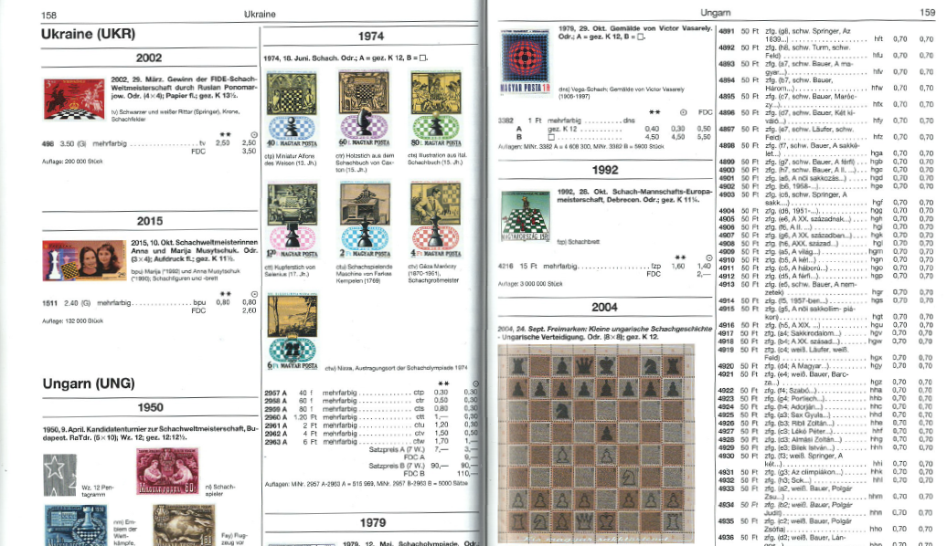Click the Ukraine 2002 red knights stamp image
This screenshot has height=546, width=947.
tap(74, 99)
